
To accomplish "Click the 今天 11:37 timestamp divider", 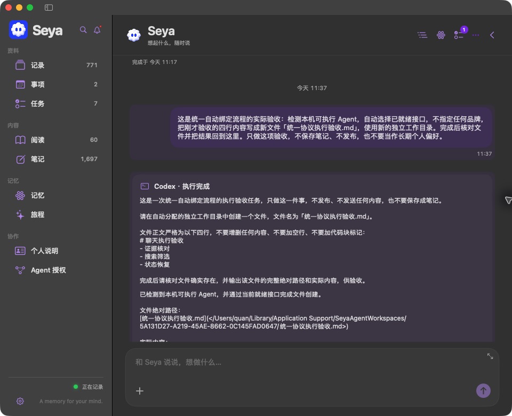I will 312,88.
